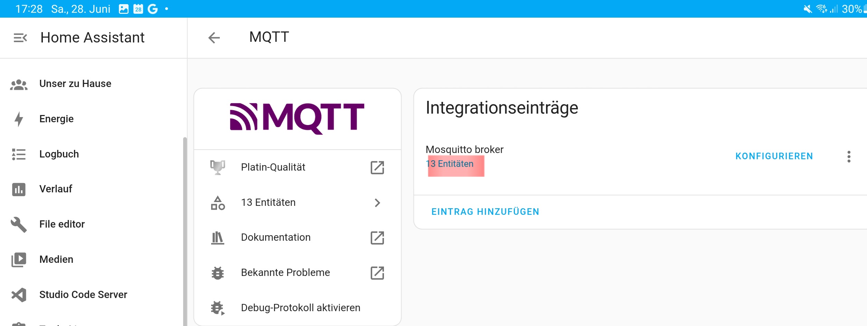Open the Platin-Qualität external link icon
Image resolution: width=867 pixels, height=326 pixels.
377,167
